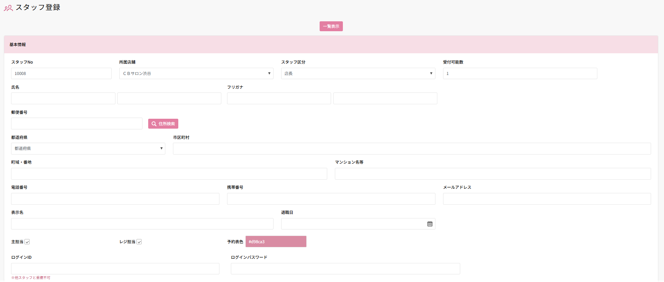Open the 所属店舗 store dropdown
The width and height of the screenshot is (664, 282).
coord(196,73)
